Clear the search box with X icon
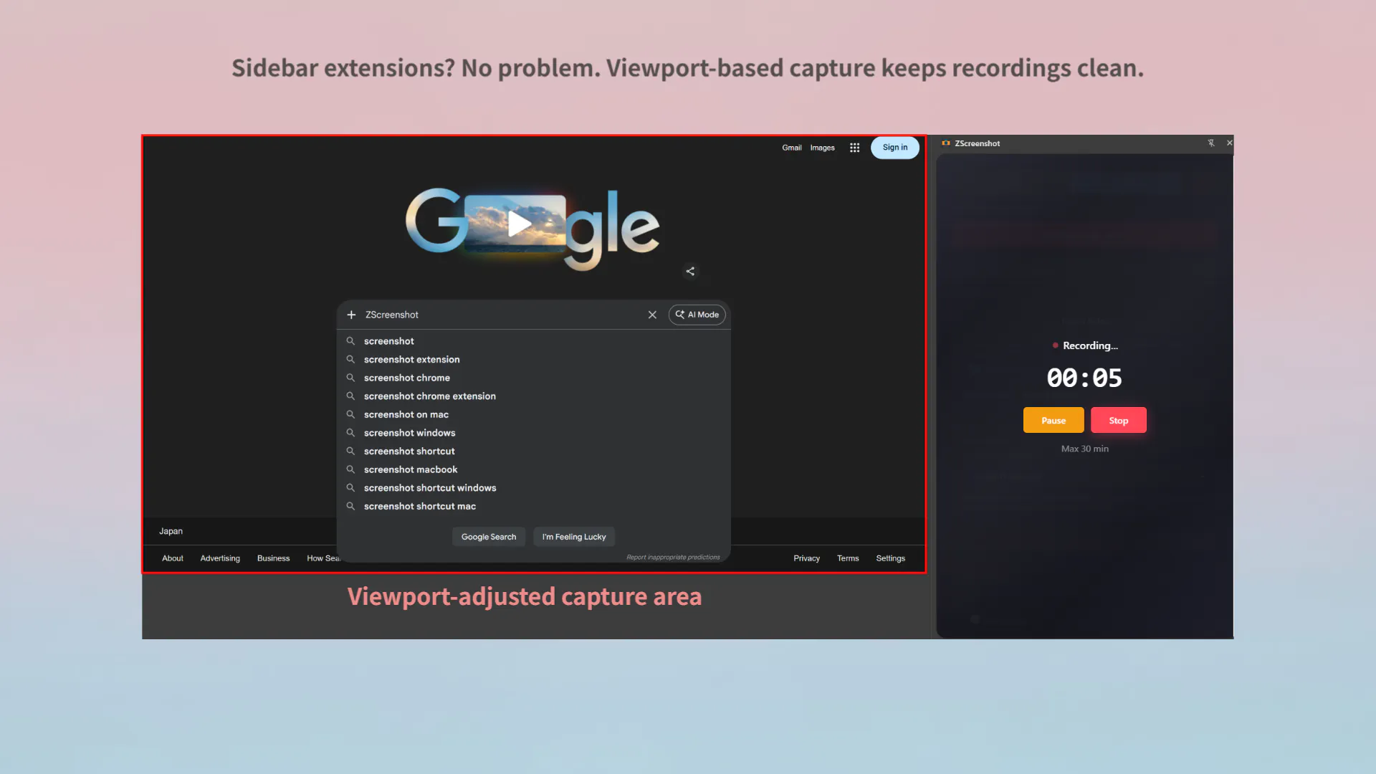 pyautogui.click(x=652, y=315)
